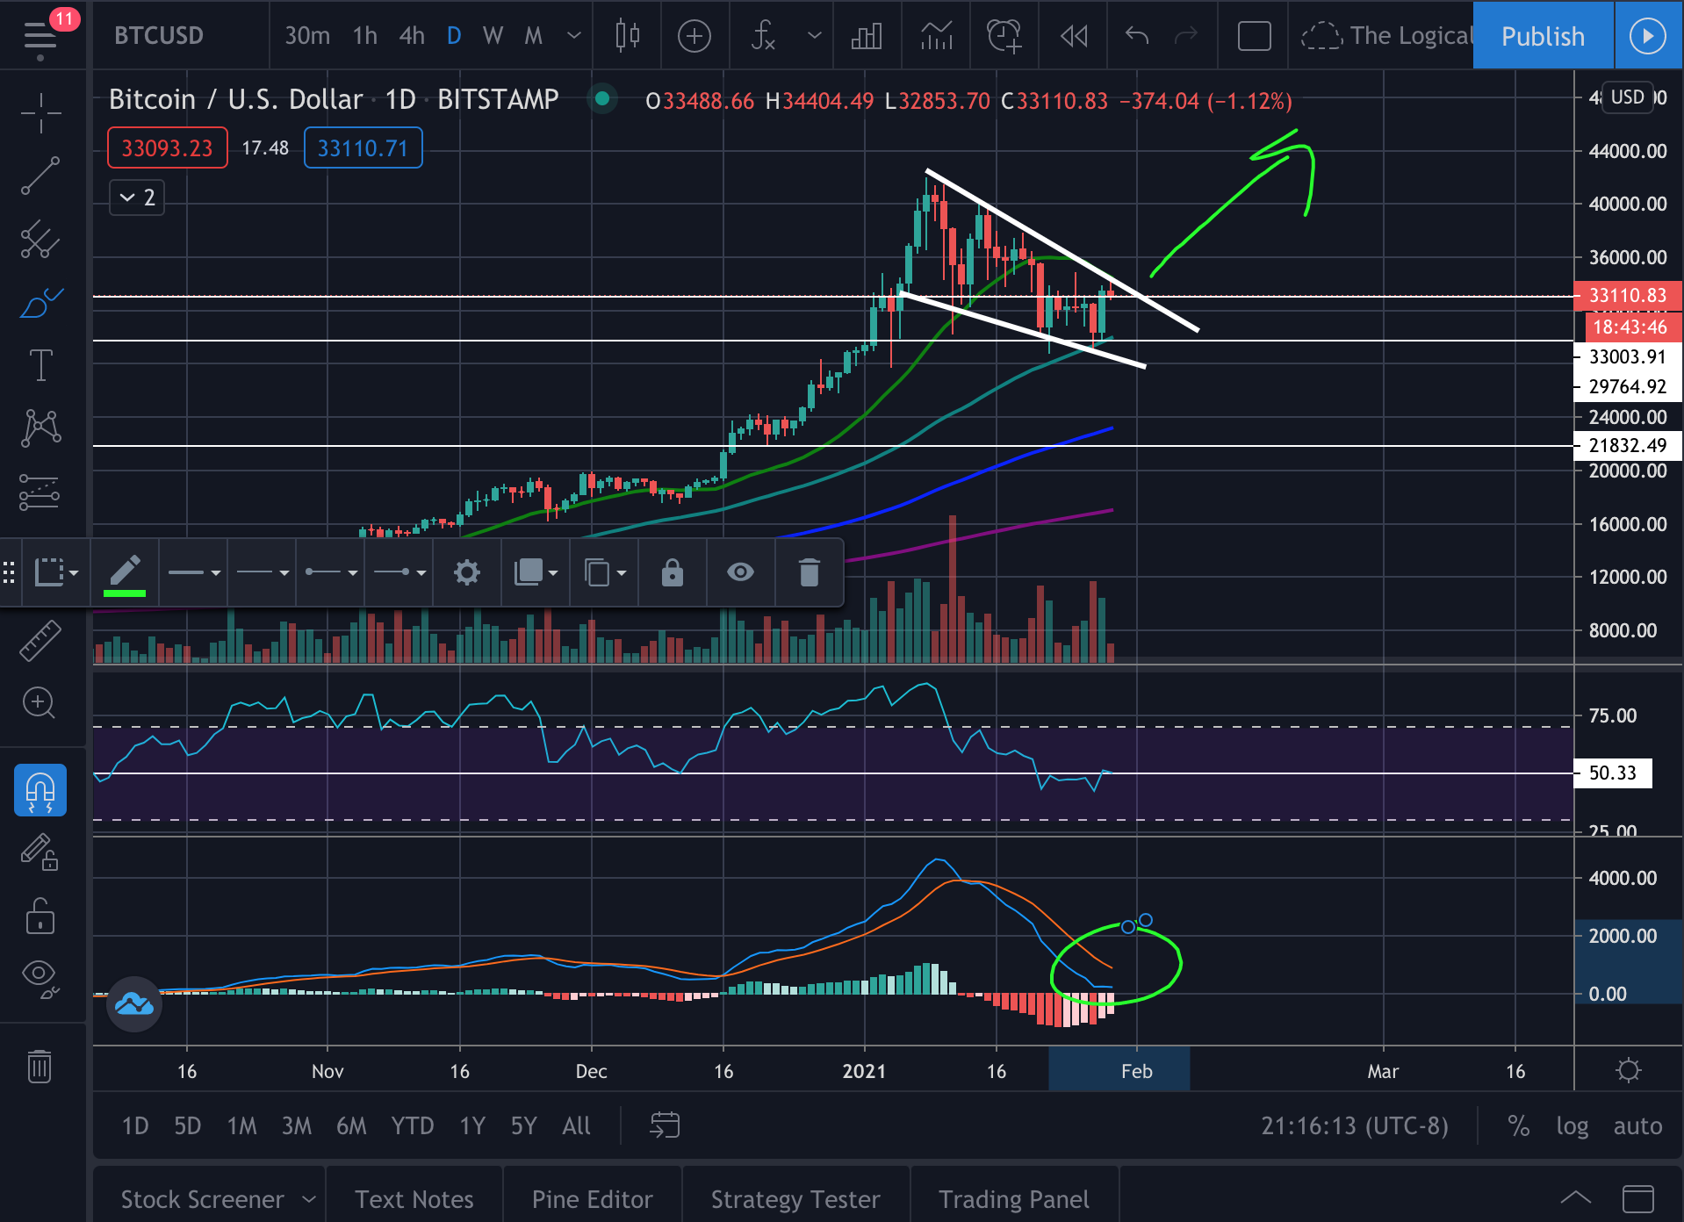Viewport: 1684px width, 1222px height.
Task: Open the prediction and measurement tools
Action: tap(40, 492)
